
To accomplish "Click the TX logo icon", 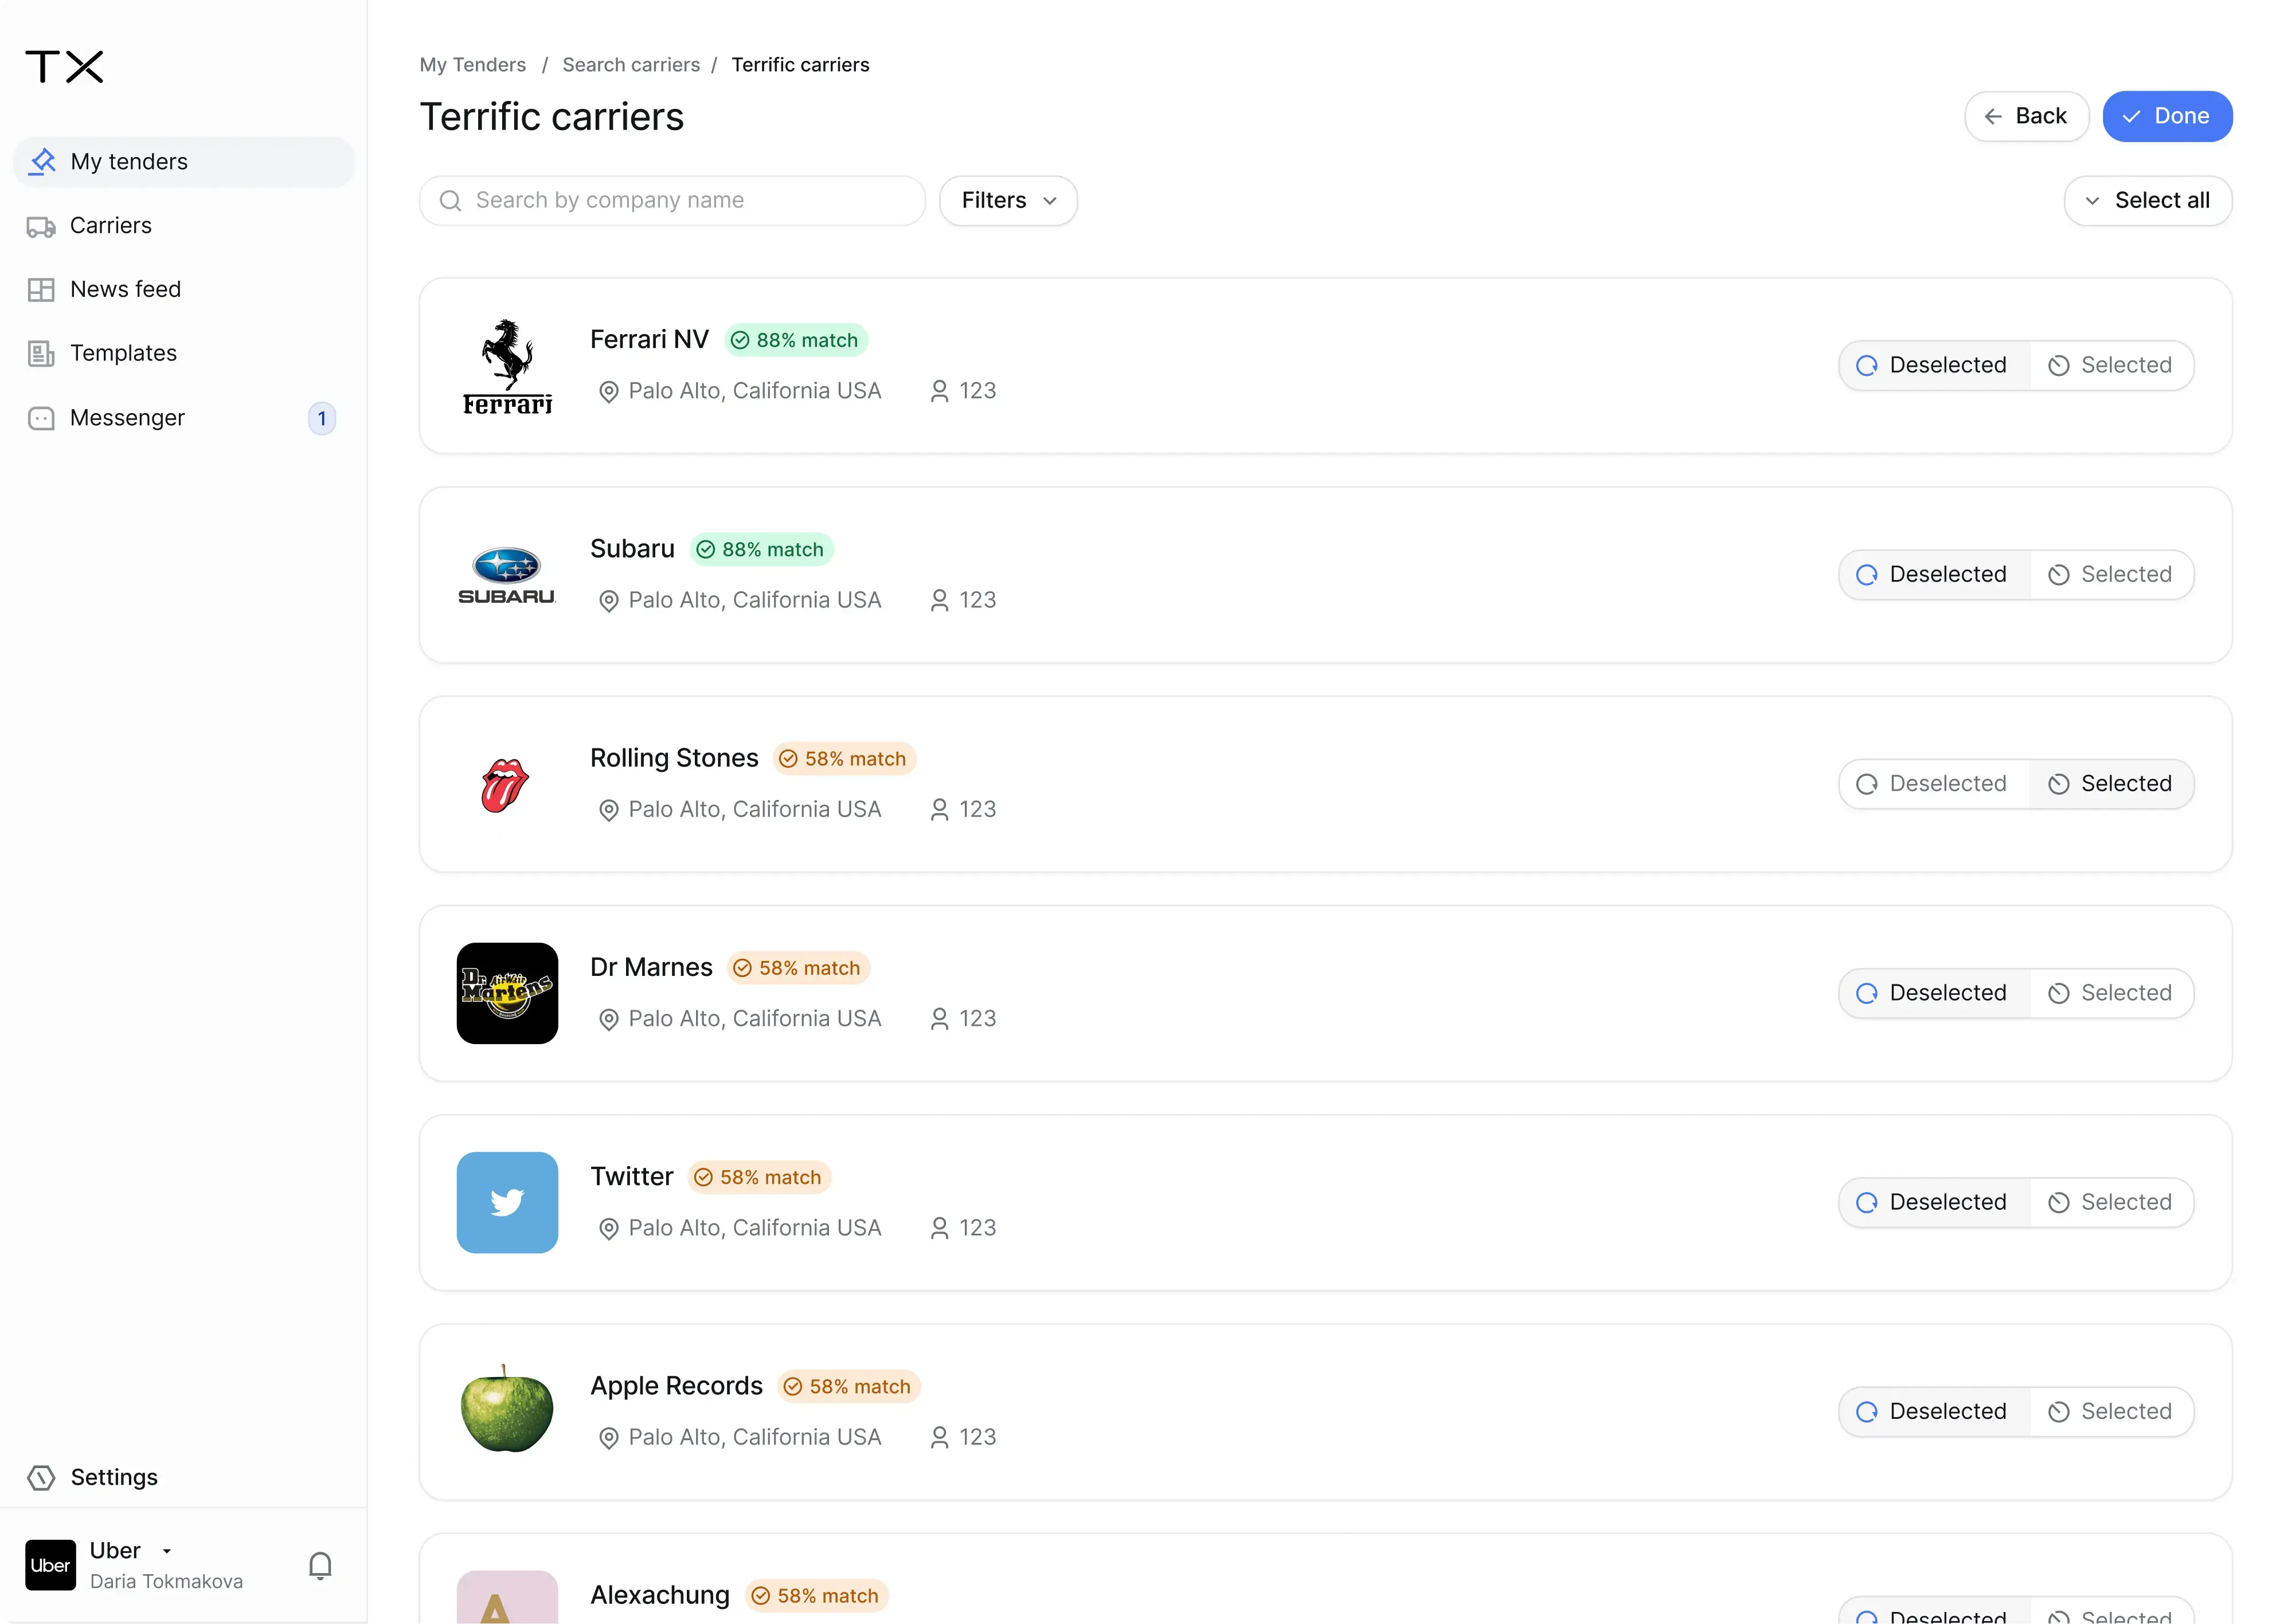I will click(x=64, y=67).
